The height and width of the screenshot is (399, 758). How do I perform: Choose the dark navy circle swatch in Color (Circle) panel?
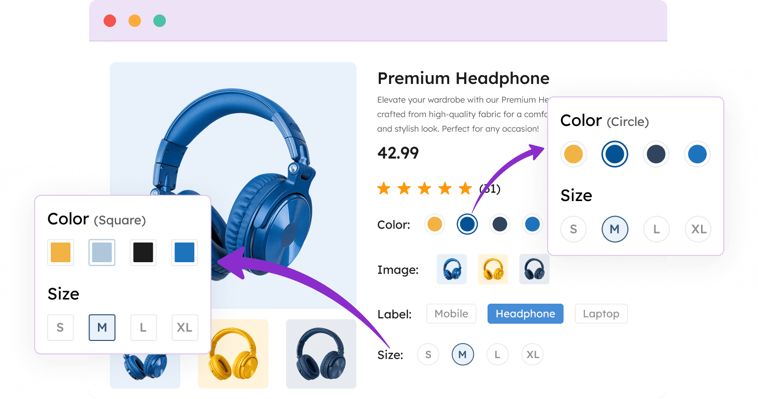point(656,154)
